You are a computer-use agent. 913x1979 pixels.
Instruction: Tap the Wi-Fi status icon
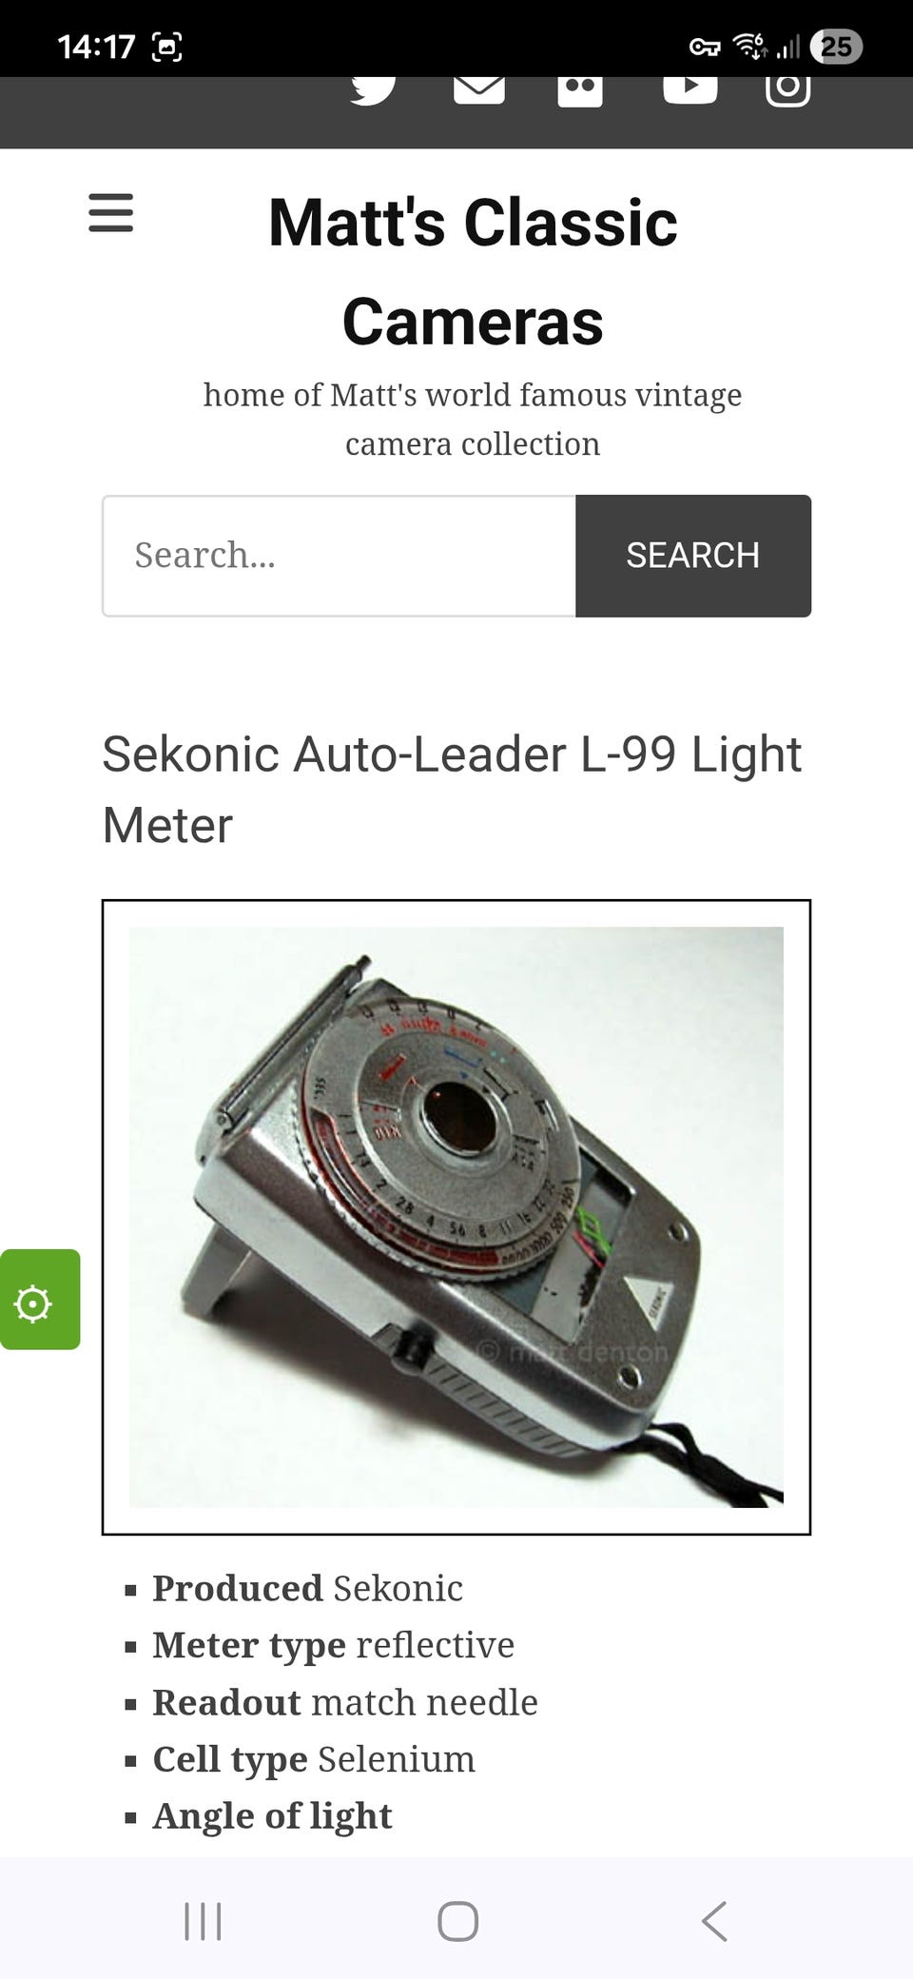tap(749, 46)
